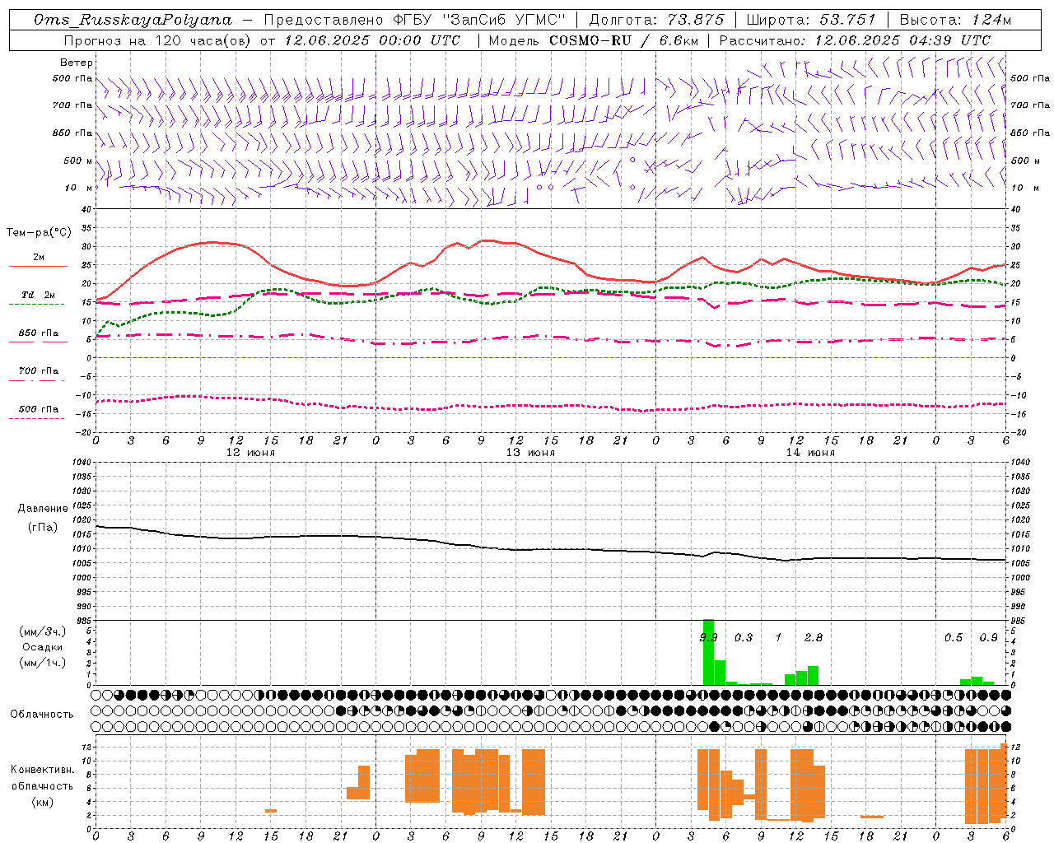The height and width of the screenshot is (843, 1054).
Task: Click the Высота: 124м field
Action: [x=955, y=20]
